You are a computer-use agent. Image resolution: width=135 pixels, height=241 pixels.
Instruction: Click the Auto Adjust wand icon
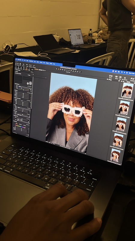point(34,66)
